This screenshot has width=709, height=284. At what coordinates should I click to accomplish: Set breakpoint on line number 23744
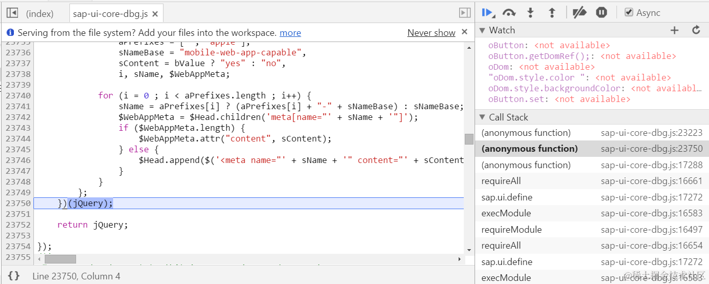(18, 138)
